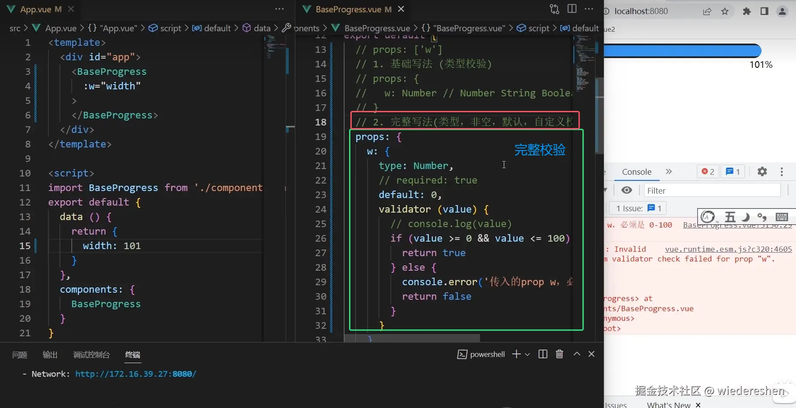Maximize the terminal panel with up chevron

click(x=577, y=354)
